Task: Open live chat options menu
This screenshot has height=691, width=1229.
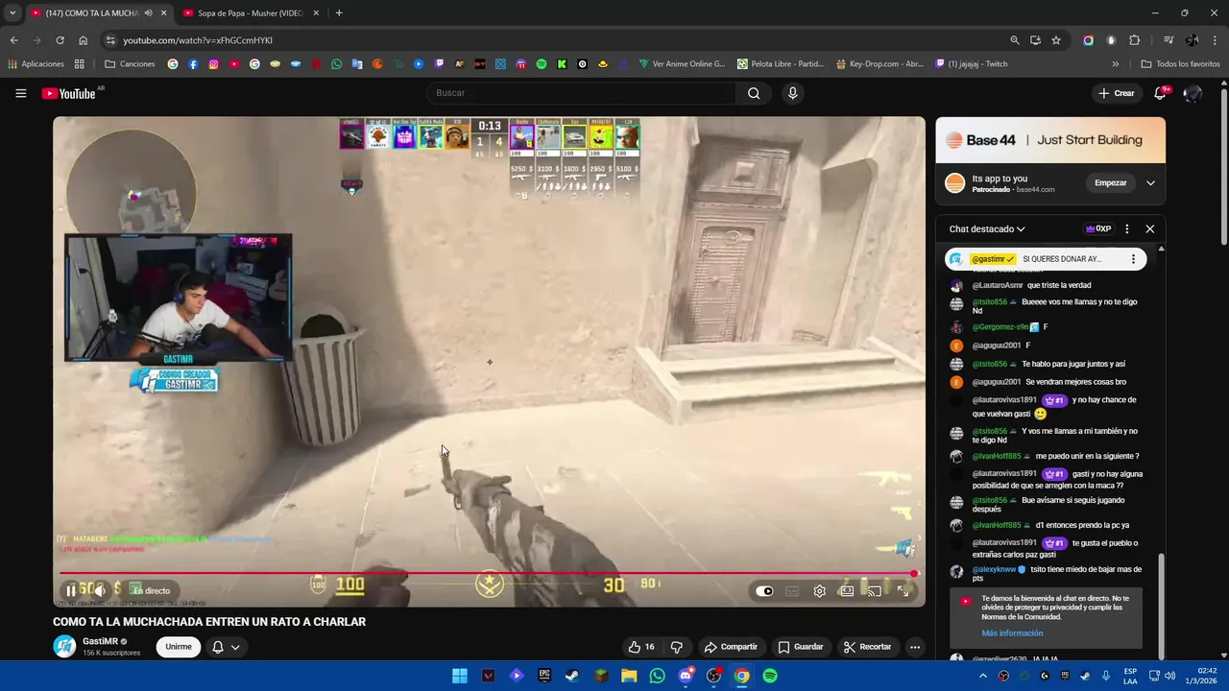Action: click(x=1127, y=229)
